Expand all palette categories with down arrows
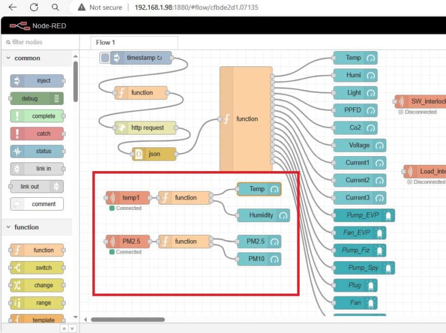The width and height of the screenshot is (446, 333). 72,328
